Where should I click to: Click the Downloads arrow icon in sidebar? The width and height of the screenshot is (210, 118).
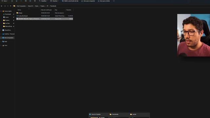click(x=4, y=14)
